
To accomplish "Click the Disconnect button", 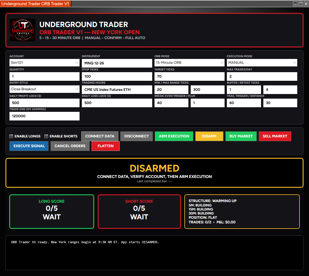I will [x=137, y=136].
